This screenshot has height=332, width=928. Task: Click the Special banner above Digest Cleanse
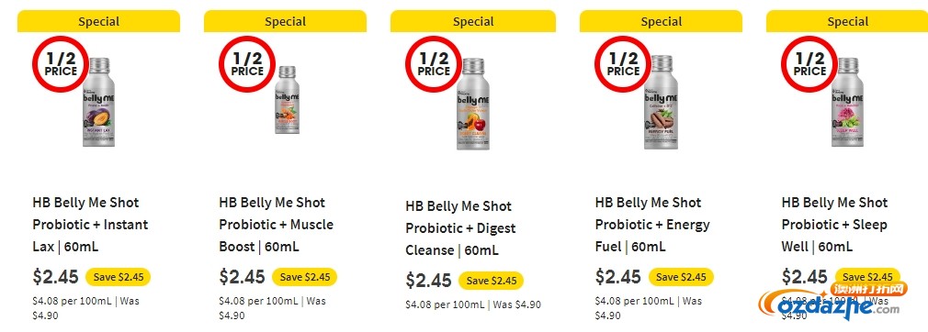click(473, 21)
